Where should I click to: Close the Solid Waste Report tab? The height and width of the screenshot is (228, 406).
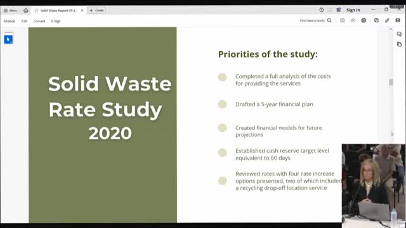click(x=82, y=11)
